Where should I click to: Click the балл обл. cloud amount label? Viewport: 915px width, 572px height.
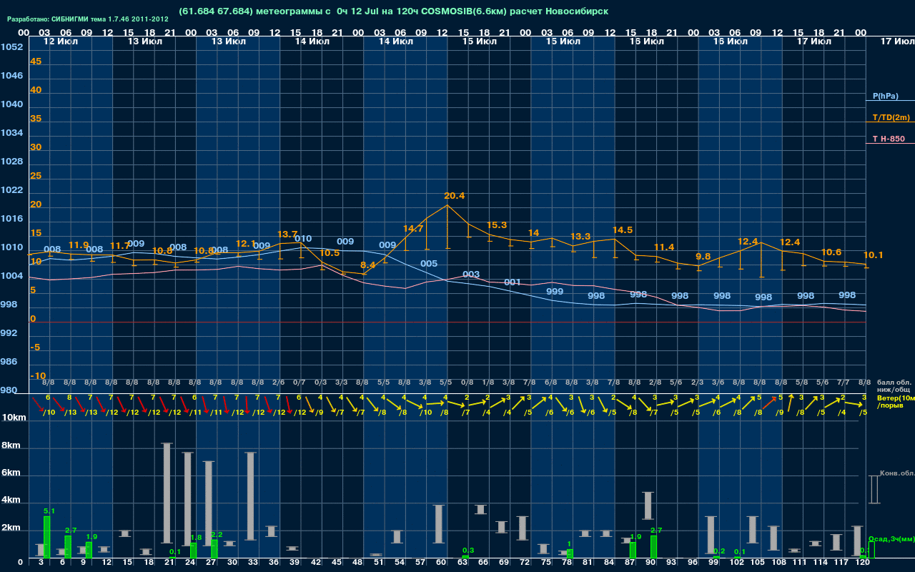point(894,383)
